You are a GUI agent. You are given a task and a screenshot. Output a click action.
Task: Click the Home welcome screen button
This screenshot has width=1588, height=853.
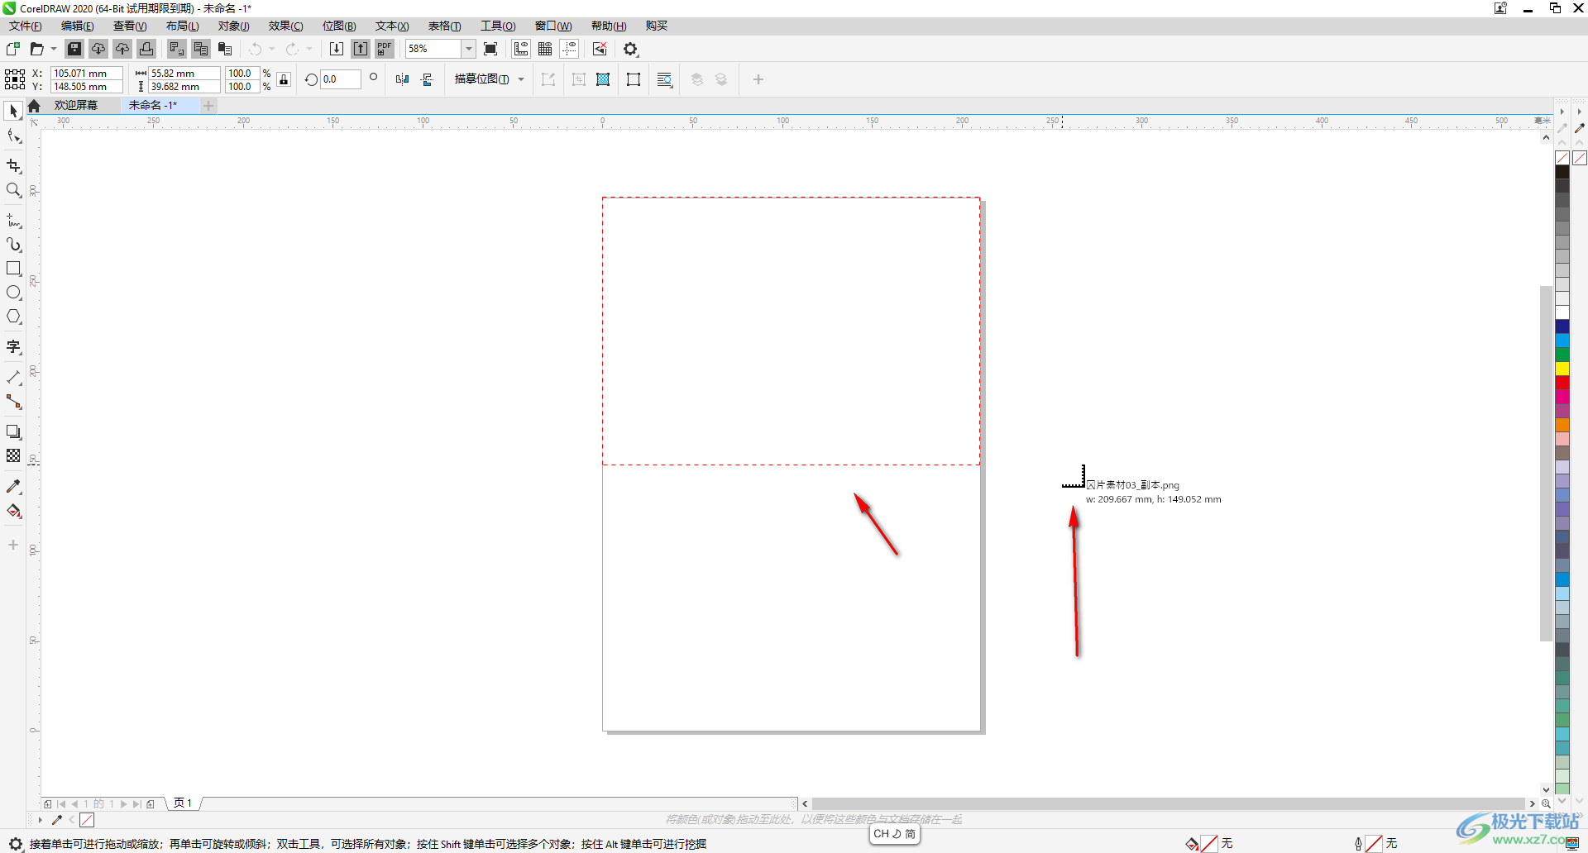coord(34,106)
